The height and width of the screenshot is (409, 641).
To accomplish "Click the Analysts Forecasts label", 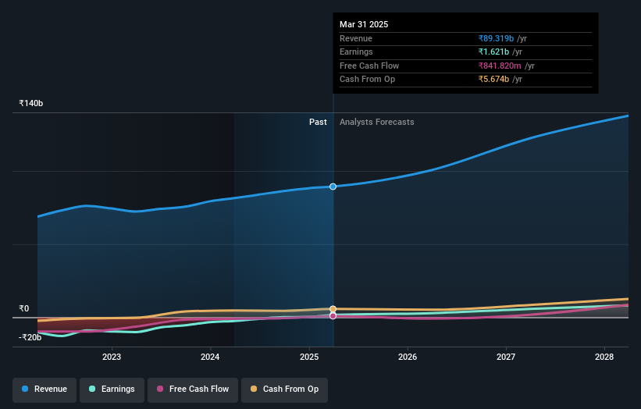I will click(x=376, y=123).
